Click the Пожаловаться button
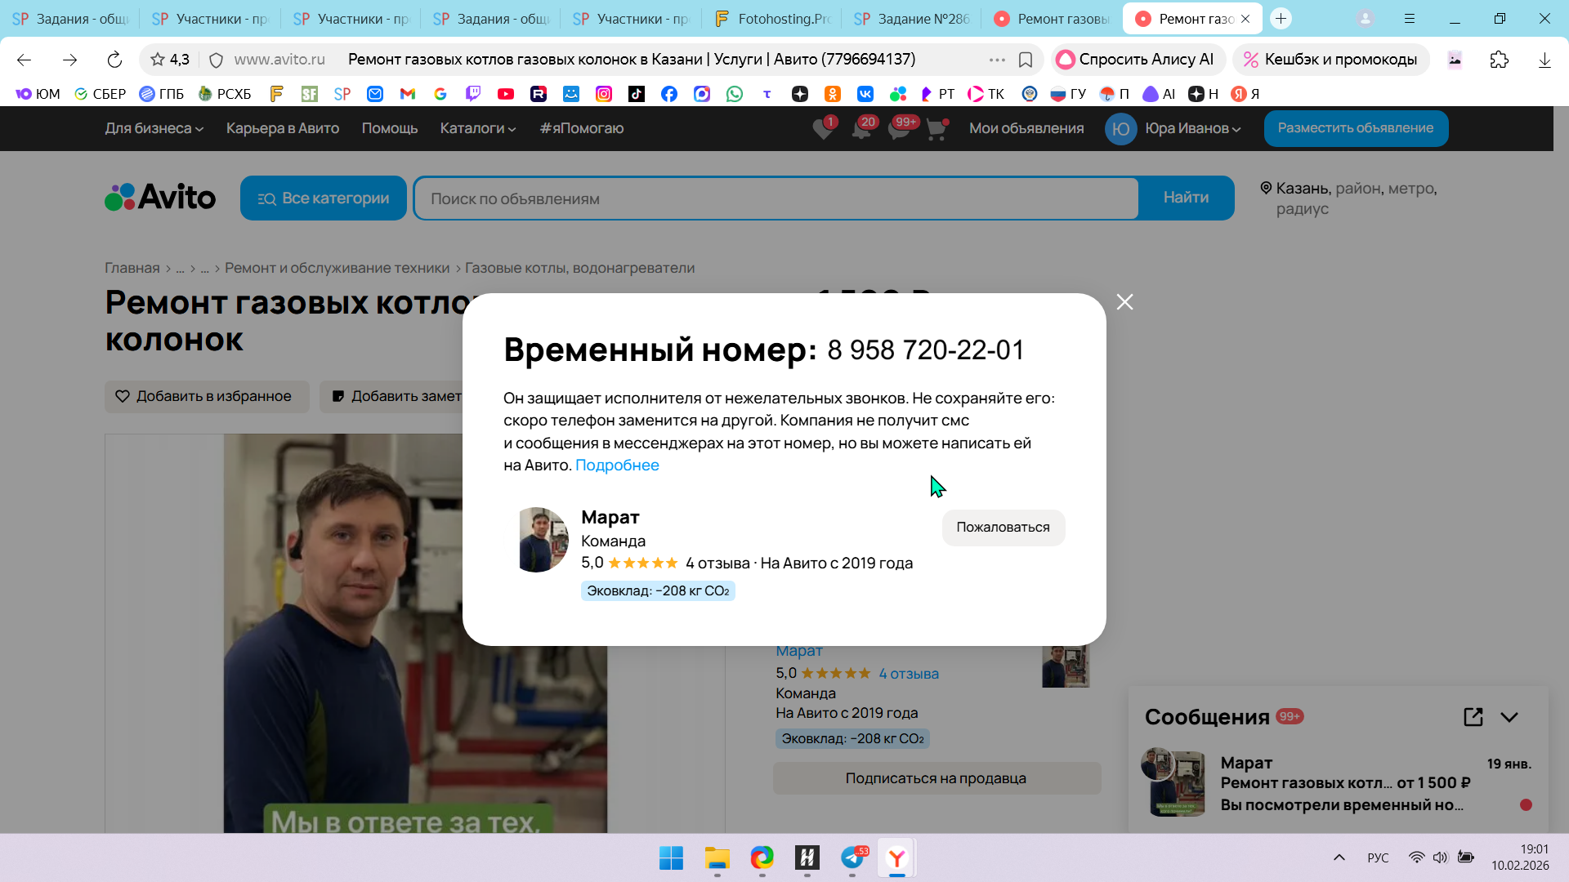Viewport: 1569px width, 882px height. pos(1003,528)
